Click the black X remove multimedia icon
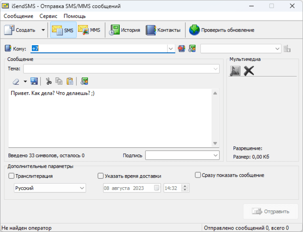The width and height of the screenshot is (303, 232). pos(249,71)
